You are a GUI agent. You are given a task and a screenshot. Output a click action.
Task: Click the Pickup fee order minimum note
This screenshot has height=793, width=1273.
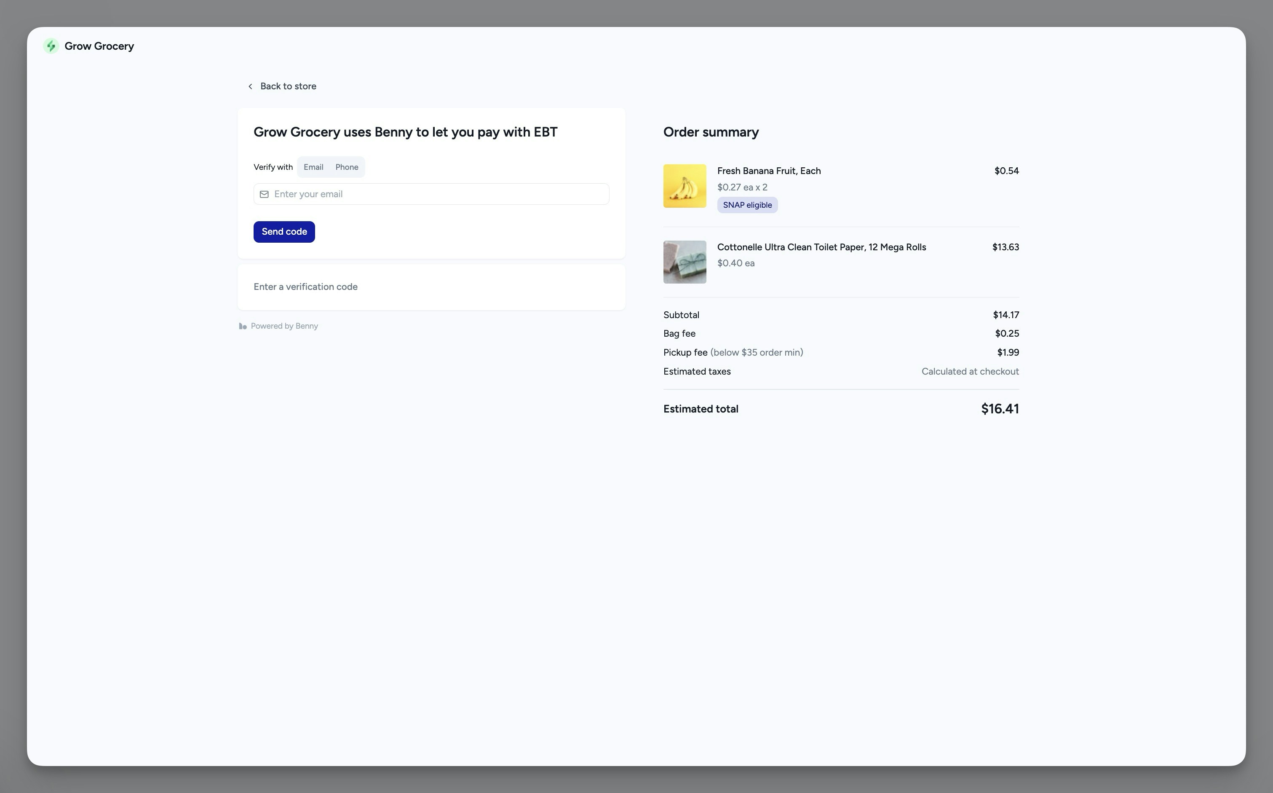coord(756,352)
